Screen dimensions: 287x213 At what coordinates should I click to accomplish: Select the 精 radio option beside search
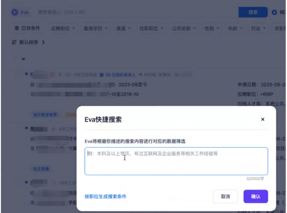(x=274, y=12)
